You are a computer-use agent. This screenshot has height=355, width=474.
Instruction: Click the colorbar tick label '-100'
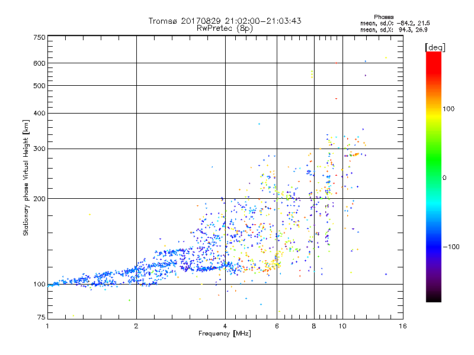(x=451, y=247)
